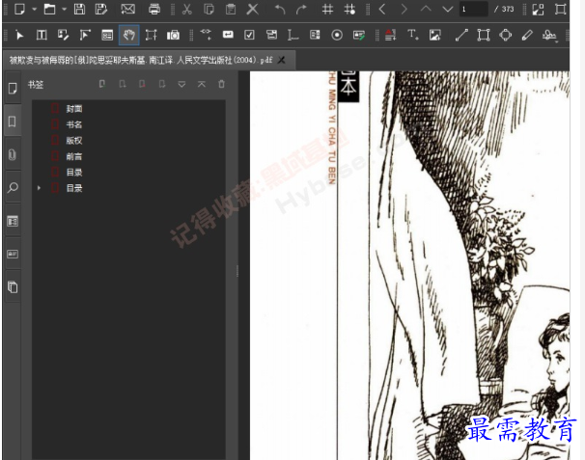Select the Hand tool

pyautogui.click(x=129, y=35)
